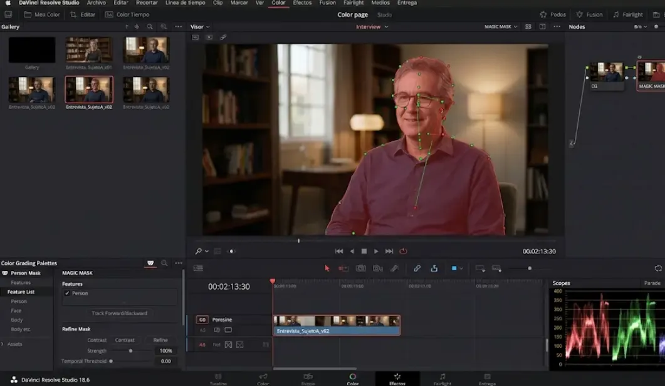
Task: Open the Visor dropdown
Action: coord(200,27)
